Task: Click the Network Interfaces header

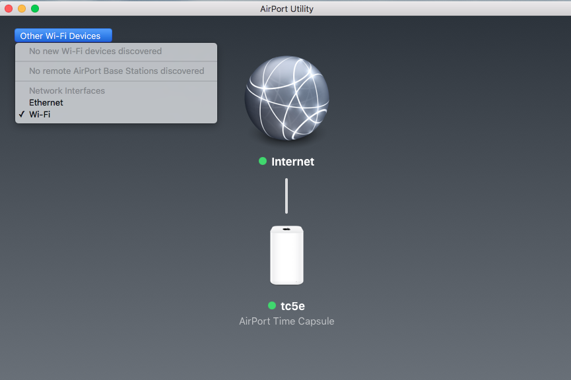Action: click(x=67, y=90)
